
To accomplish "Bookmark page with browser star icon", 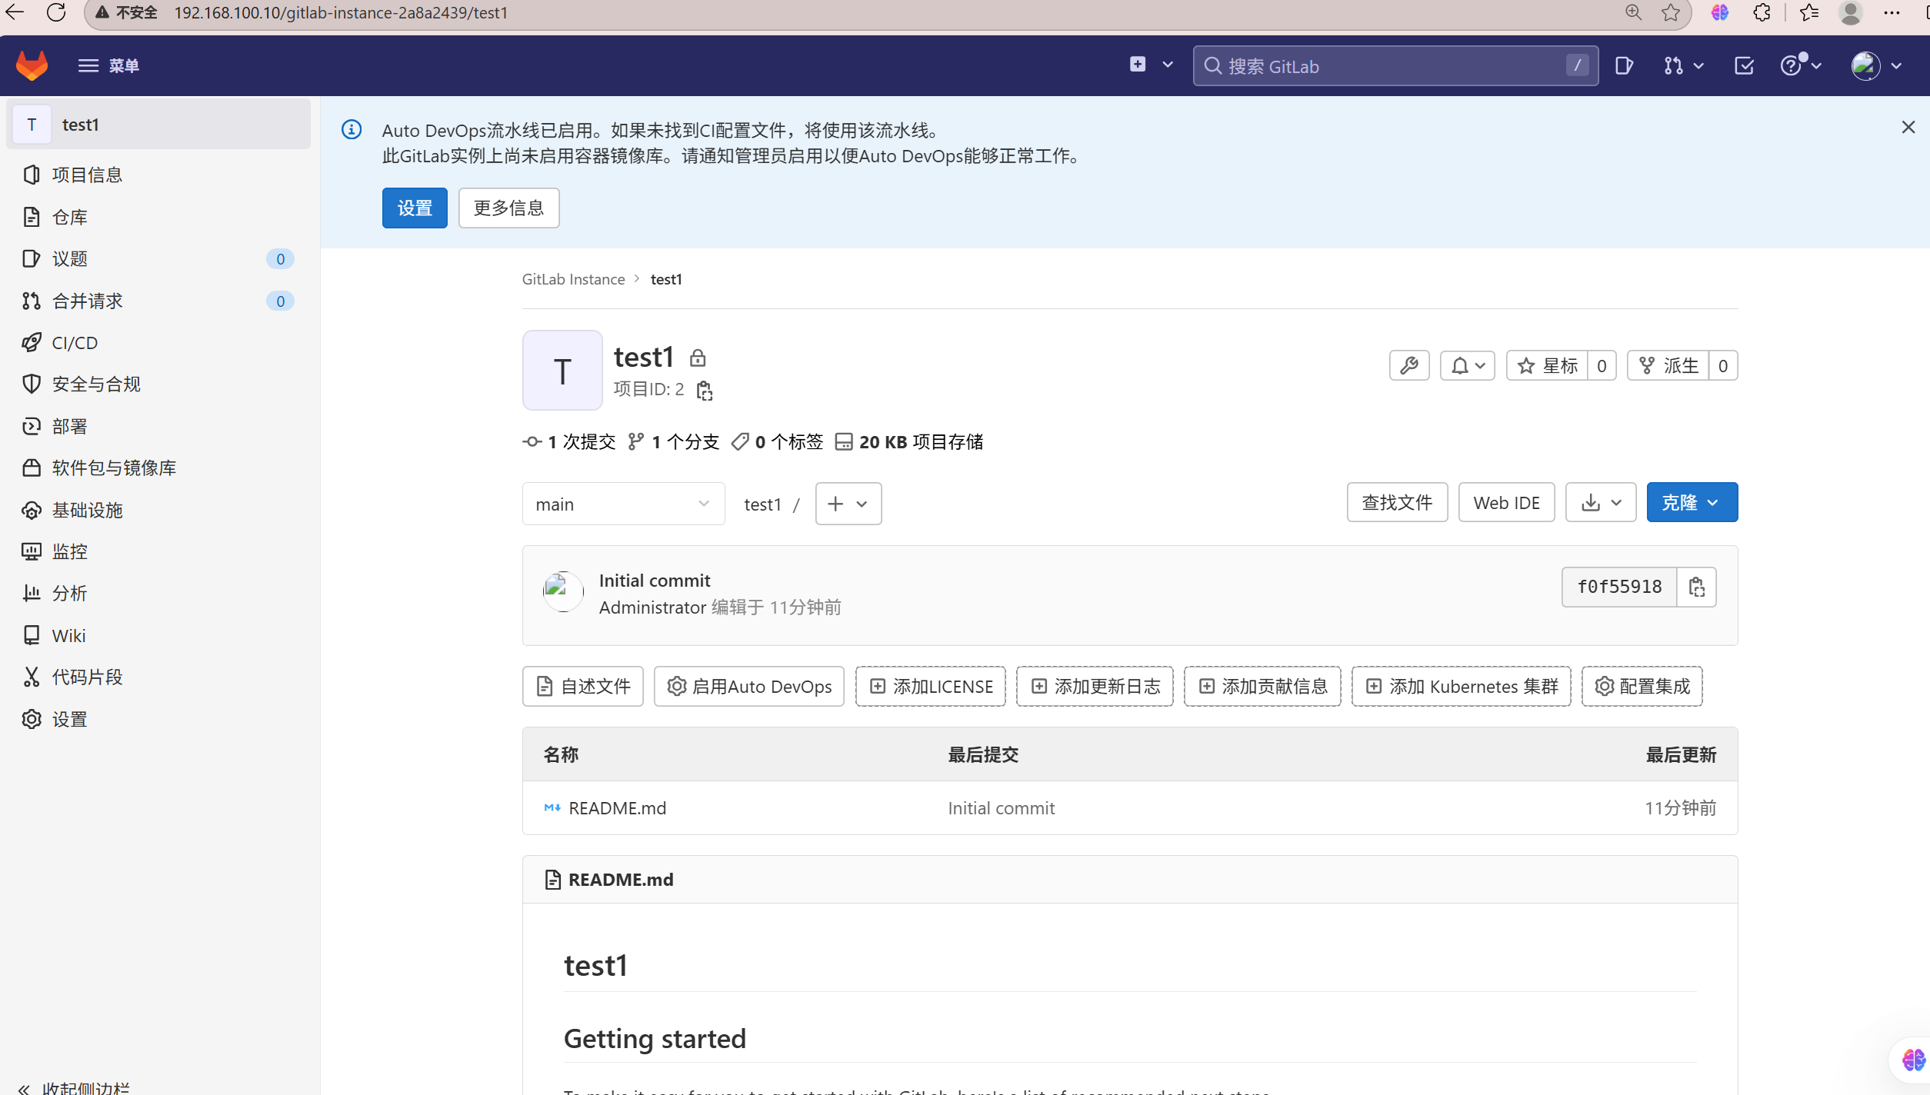I will coord(1670,13).
